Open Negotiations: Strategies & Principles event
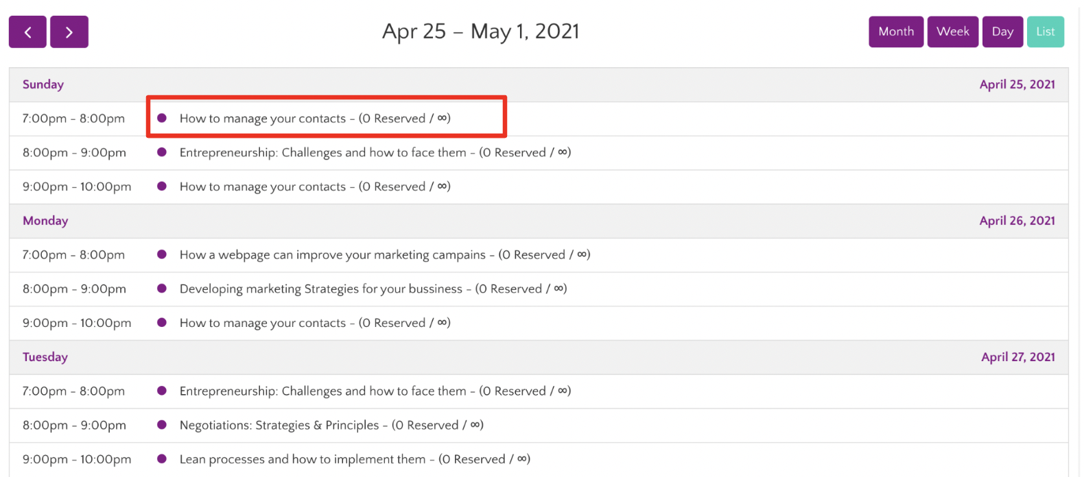The width and height of the screenshot is (1084, 477). [331, 426]
